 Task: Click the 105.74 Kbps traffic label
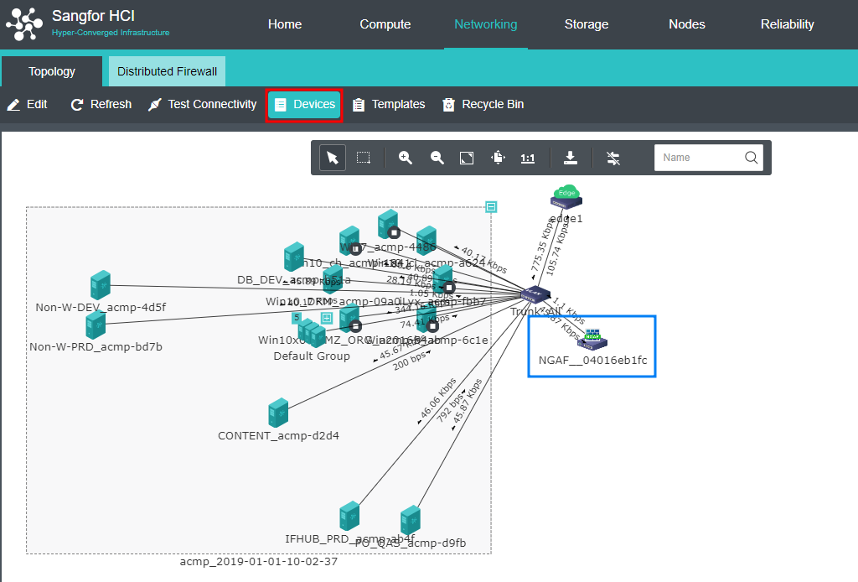(557, 248)
